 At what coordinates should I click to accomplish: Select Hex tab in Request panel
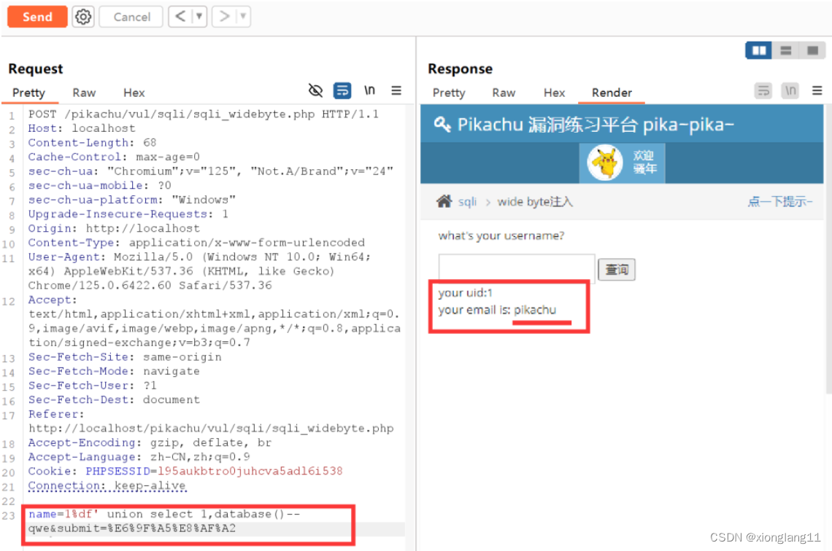coord(134,93)
